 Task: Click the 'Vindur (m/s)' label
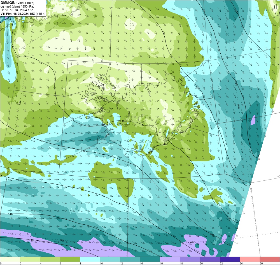26,3
